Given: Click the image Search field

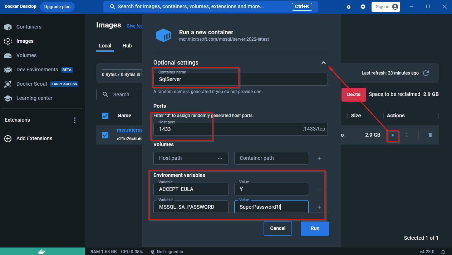Looking at the screenshot, I should [119, 95].
